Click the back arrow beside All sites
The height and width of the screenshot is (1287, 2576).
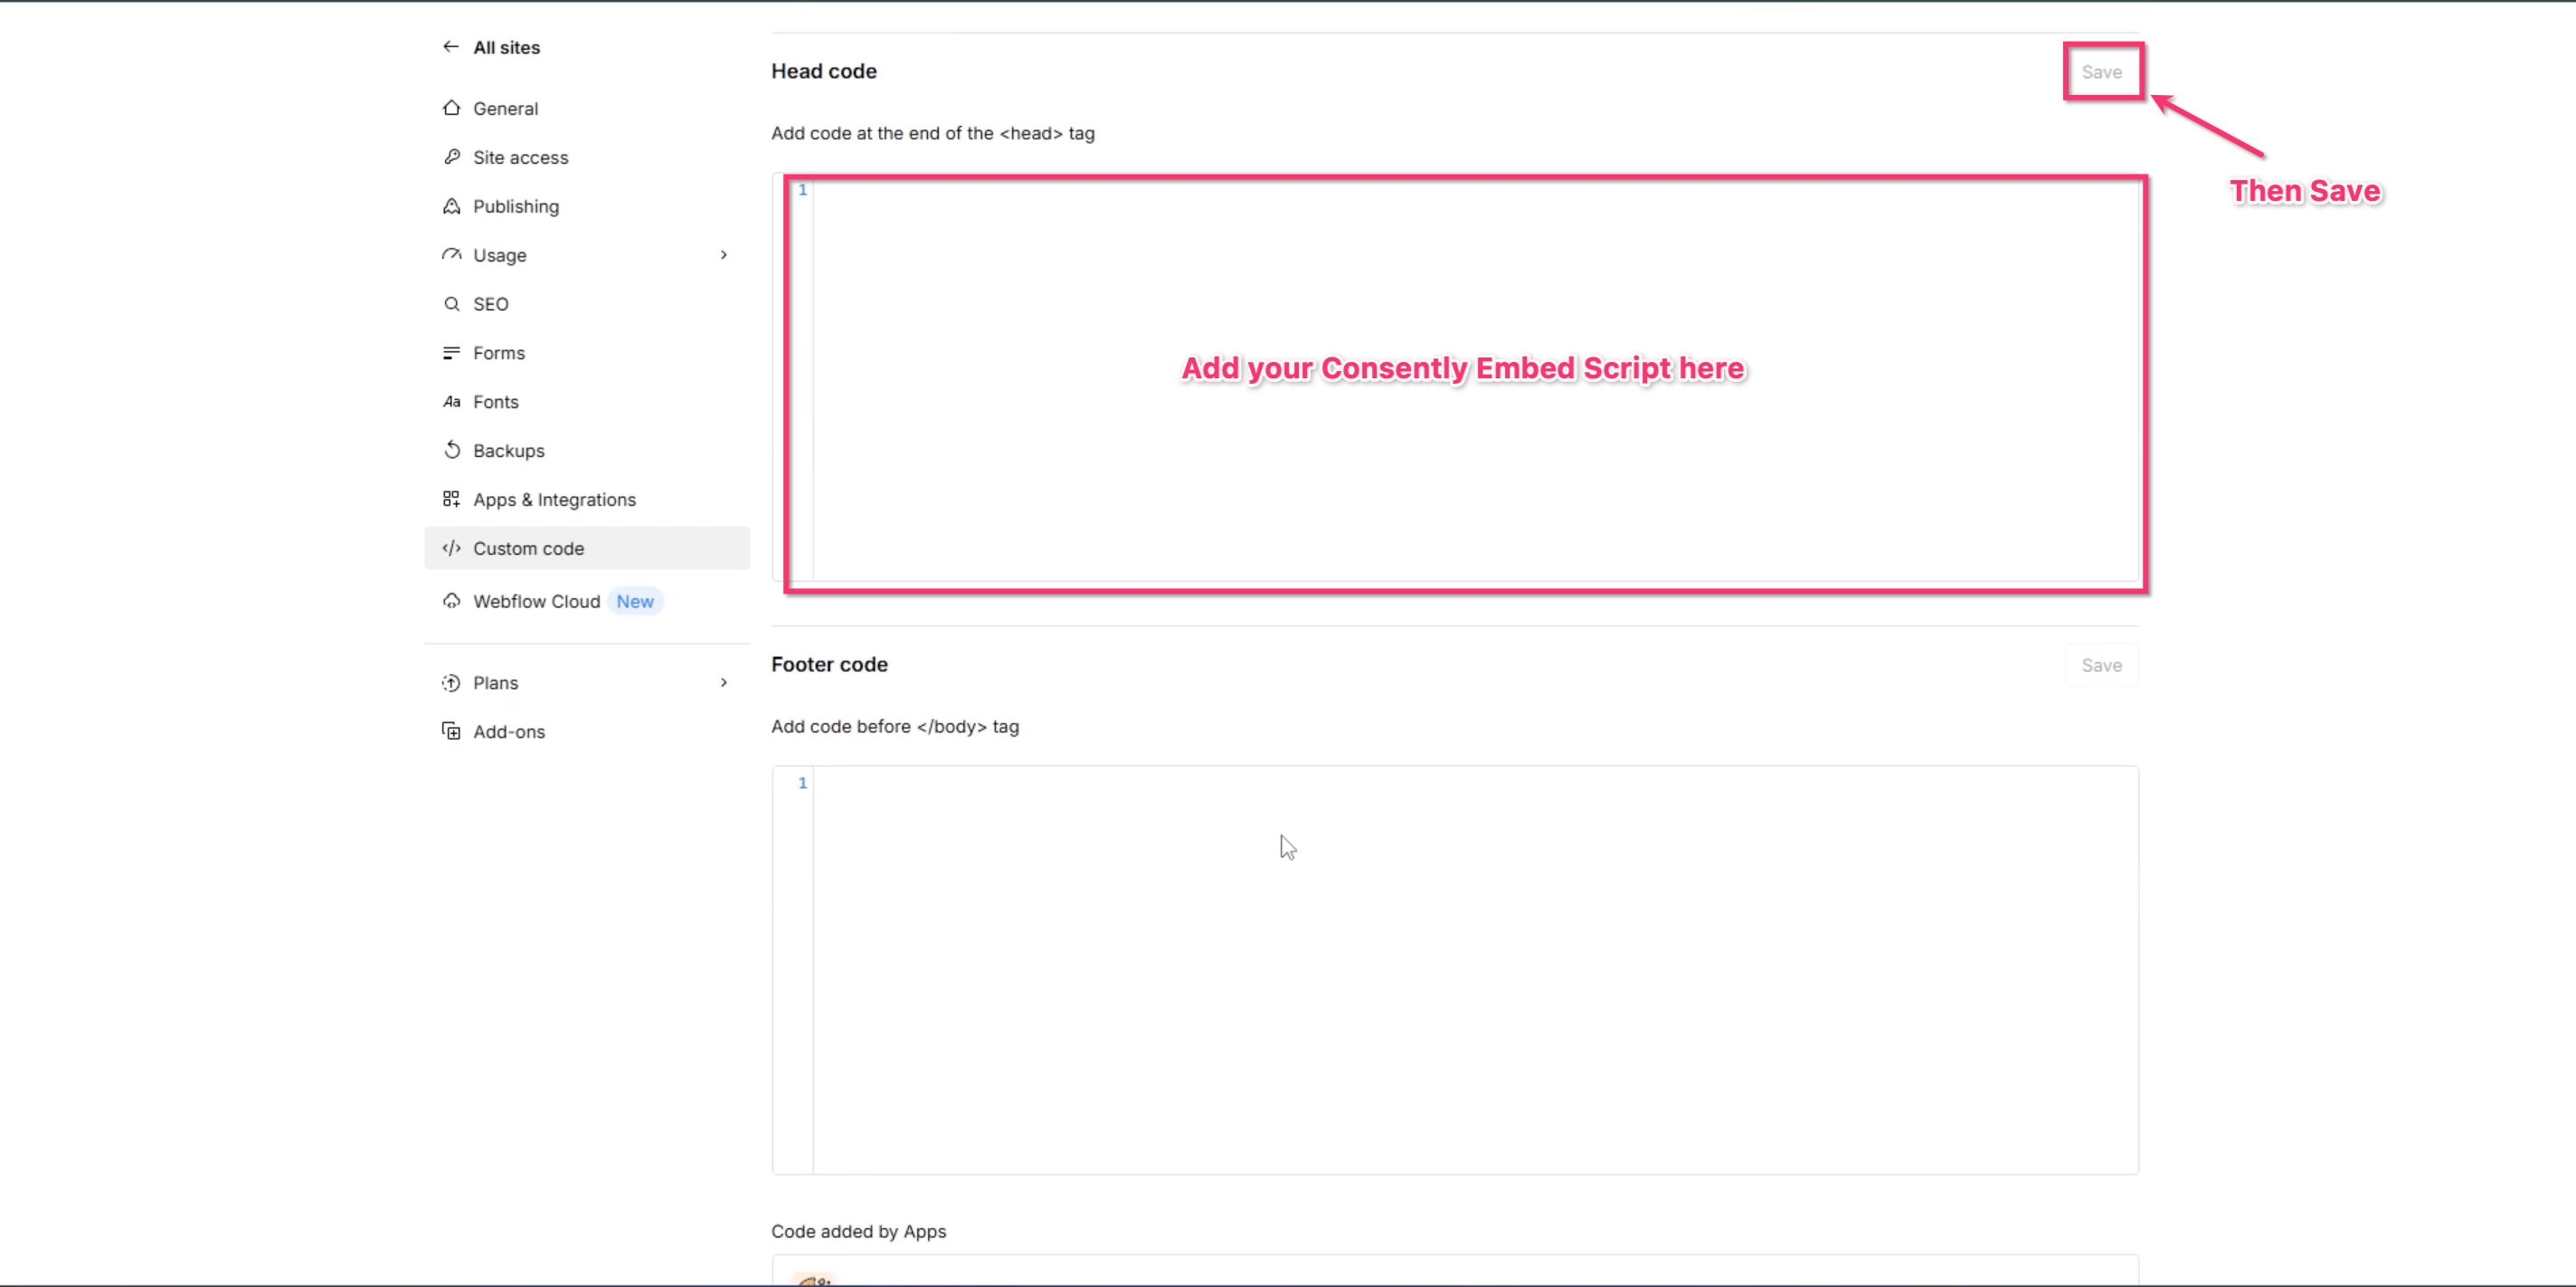(x=452, y=46)
